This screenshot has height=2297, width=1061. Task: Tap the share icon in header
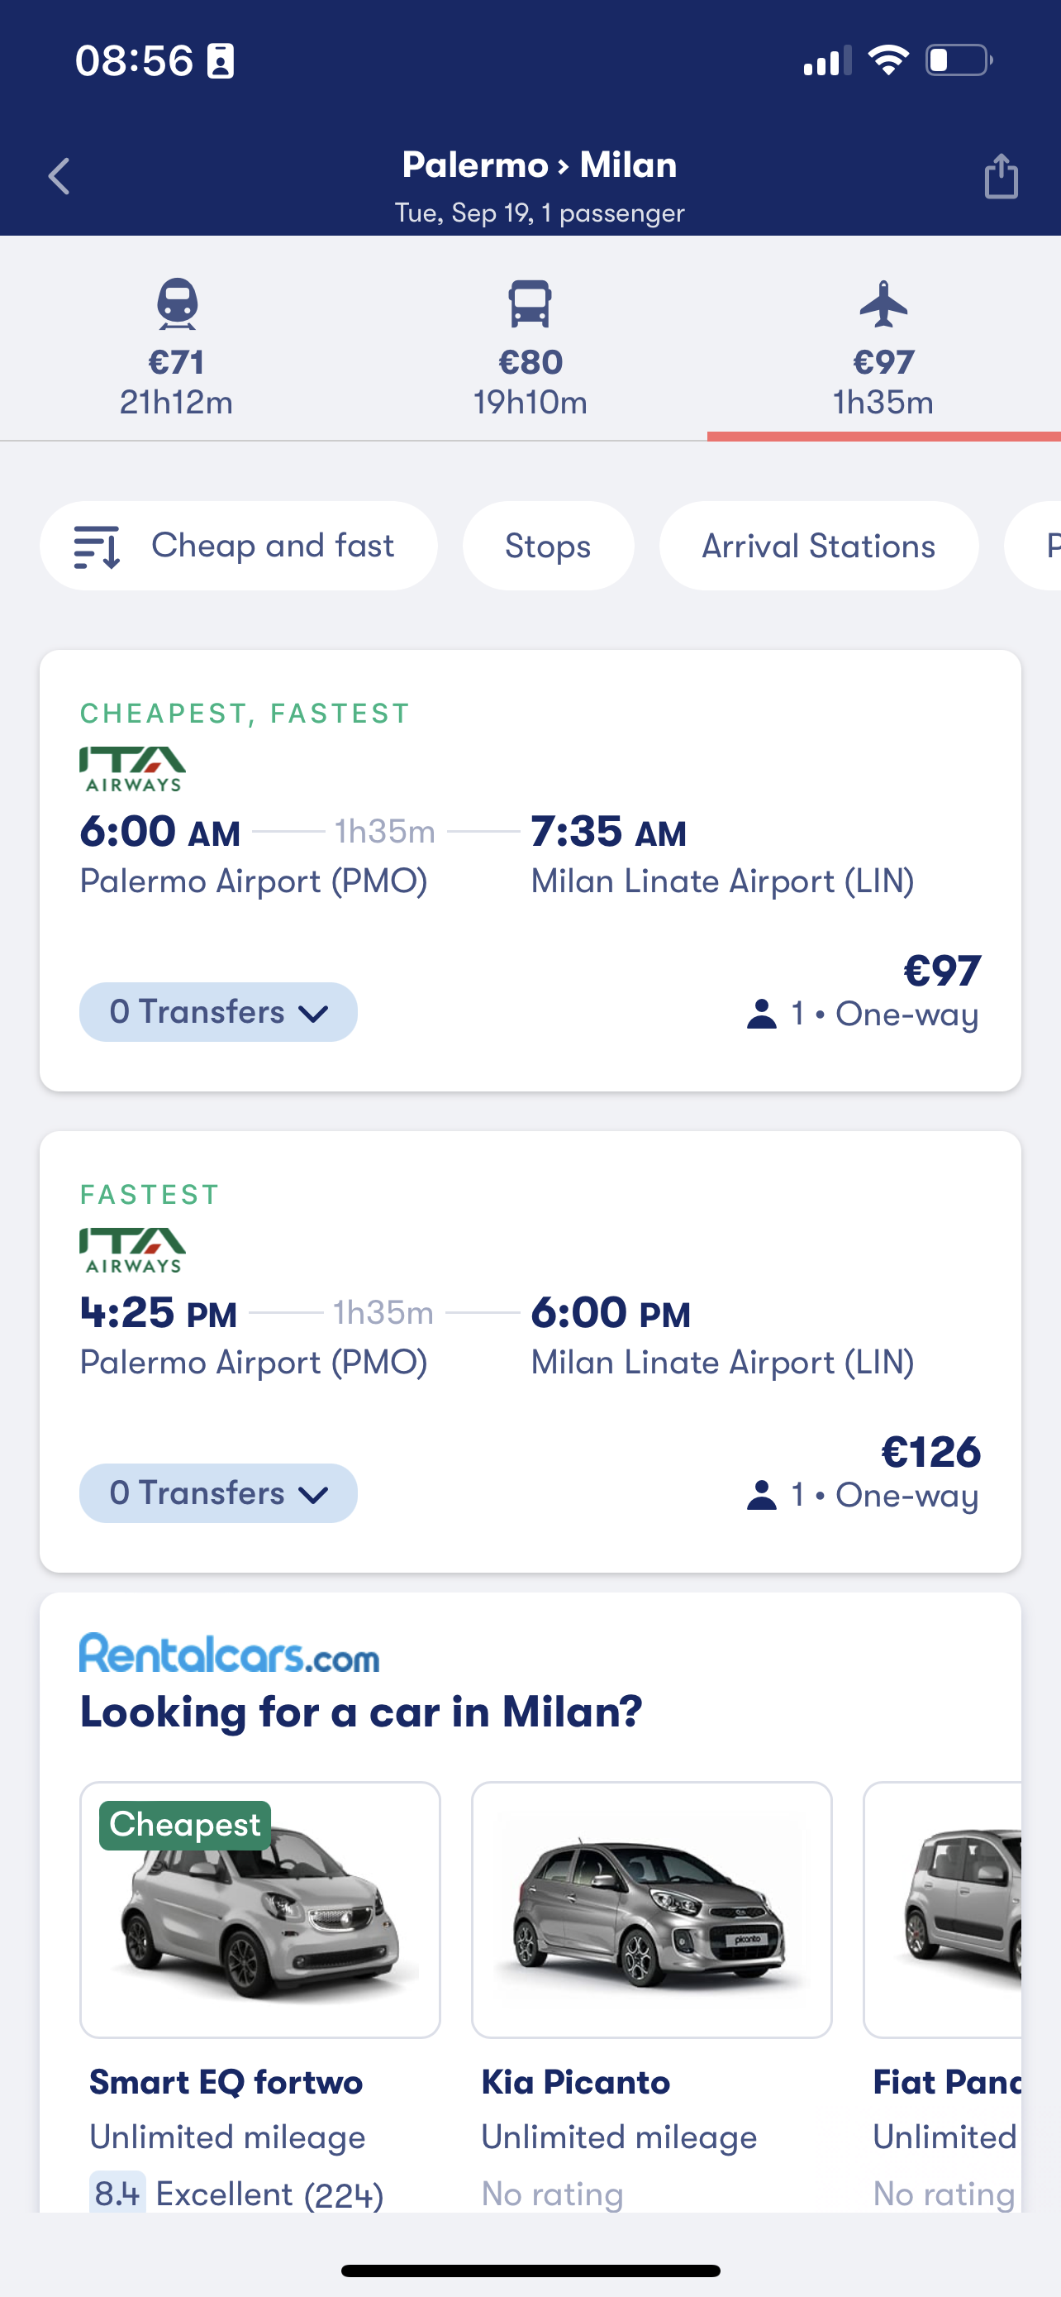[1001, 175]
